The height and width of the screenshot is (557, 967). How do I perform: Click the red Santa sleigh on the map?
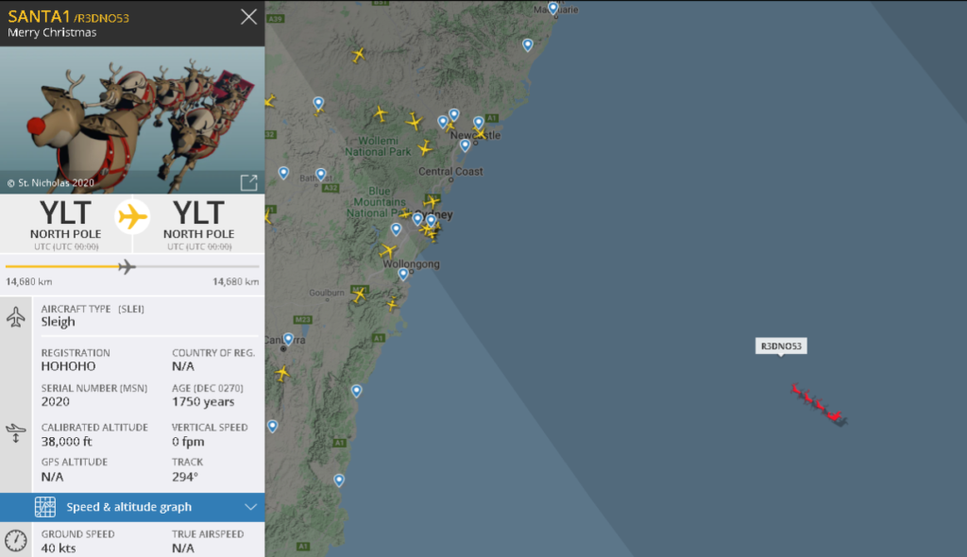[820, 405]
